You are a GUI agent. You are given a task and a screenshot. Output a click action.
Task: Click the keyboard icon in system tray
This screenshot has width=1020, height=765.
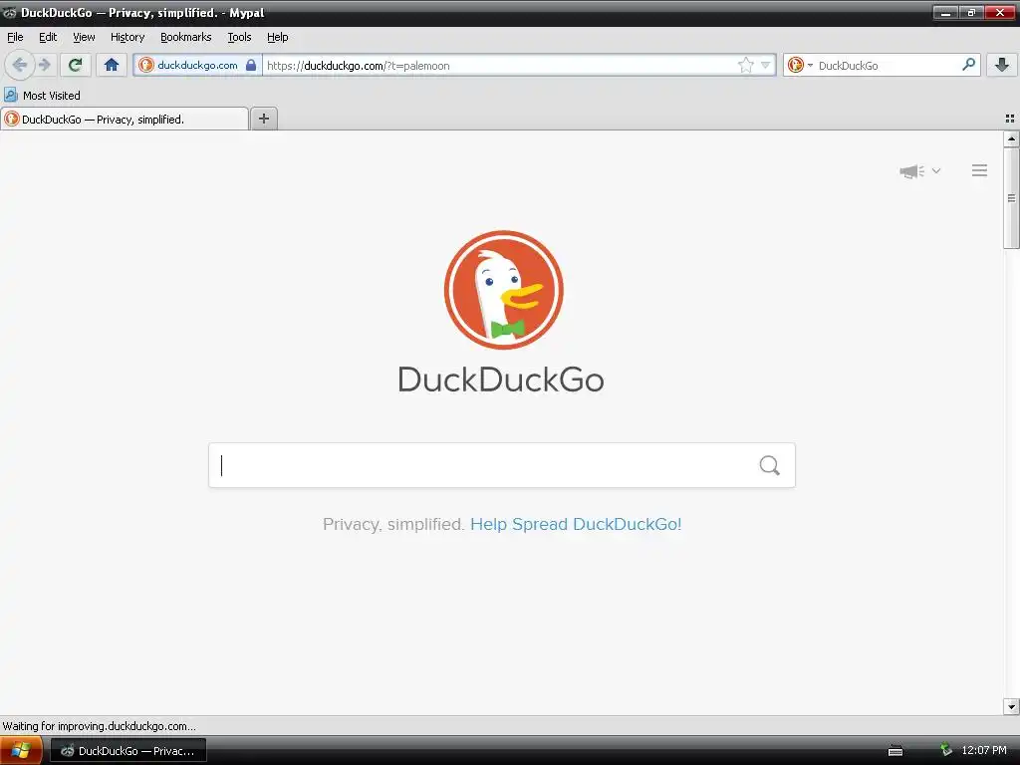point(895,751)
